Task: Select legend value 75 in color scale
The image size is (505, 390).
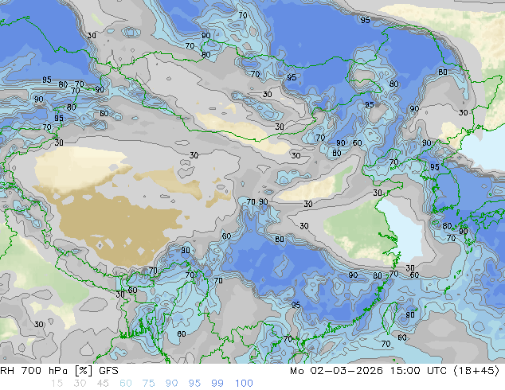Action: coord(148,384)
